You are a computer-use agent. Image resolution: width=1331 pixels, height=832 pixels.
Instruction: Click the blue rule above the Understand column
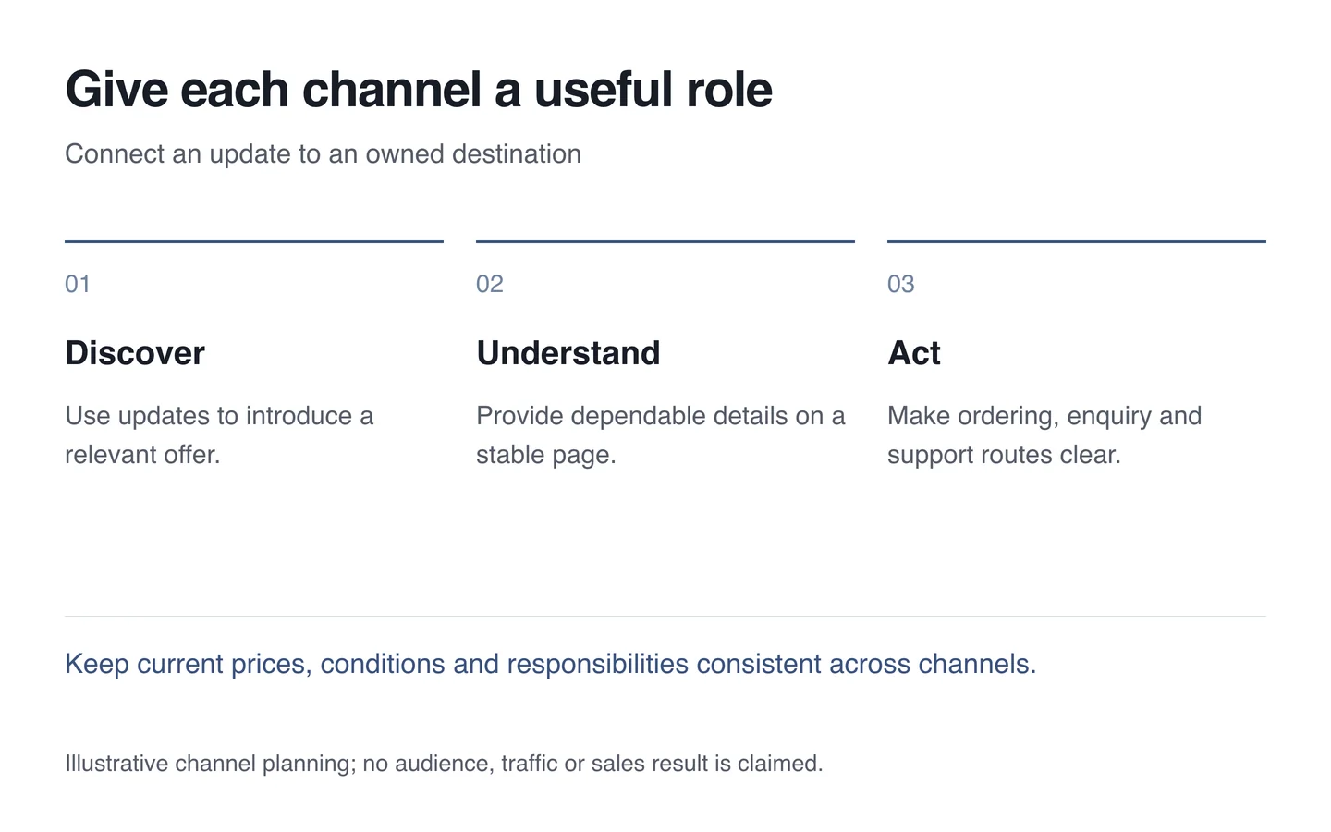[x=665, y=241]
